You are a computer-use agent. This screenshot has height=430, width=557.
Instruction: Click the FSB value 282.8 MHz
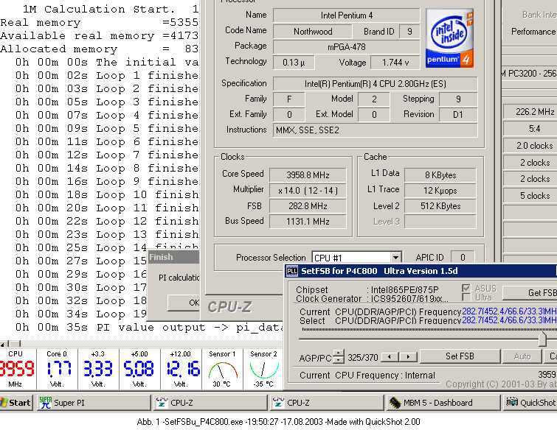click(x=308, y=206)
